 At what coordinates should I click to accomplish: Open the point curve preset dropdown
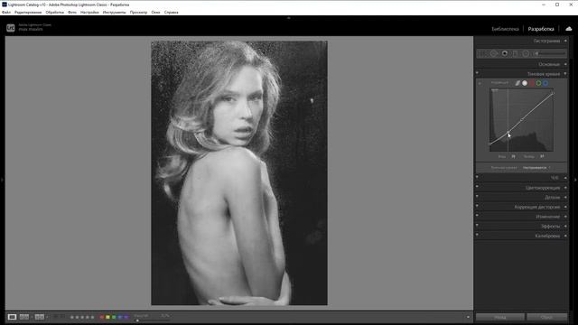click(x=536, y=168)
